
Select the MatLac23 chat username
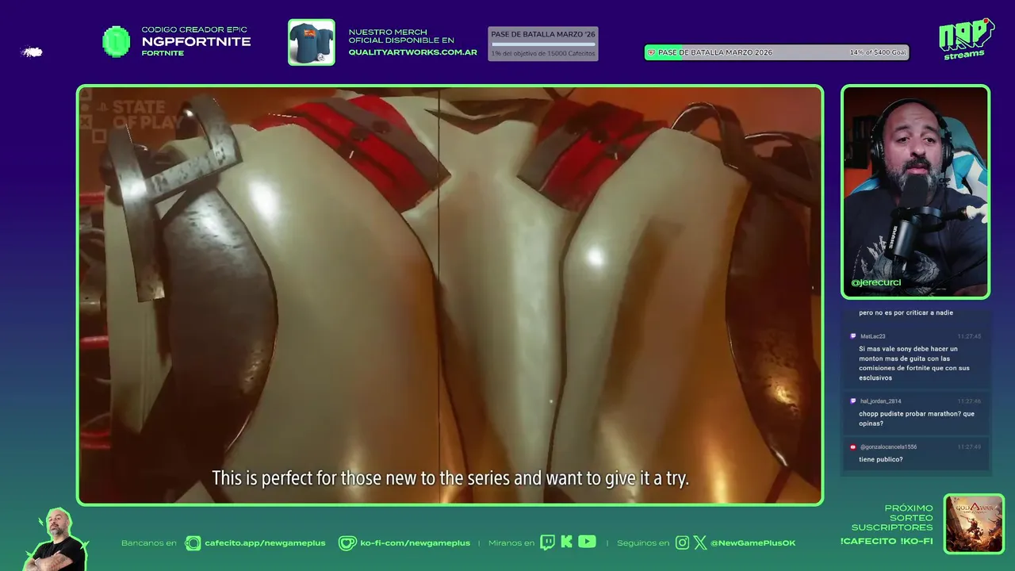(872, 336)
